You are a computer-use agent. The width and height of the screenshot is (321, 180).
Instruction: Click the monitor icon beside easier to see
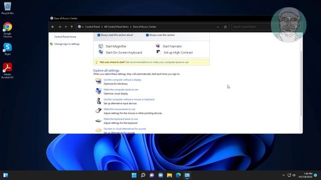(x=98, y=91)
